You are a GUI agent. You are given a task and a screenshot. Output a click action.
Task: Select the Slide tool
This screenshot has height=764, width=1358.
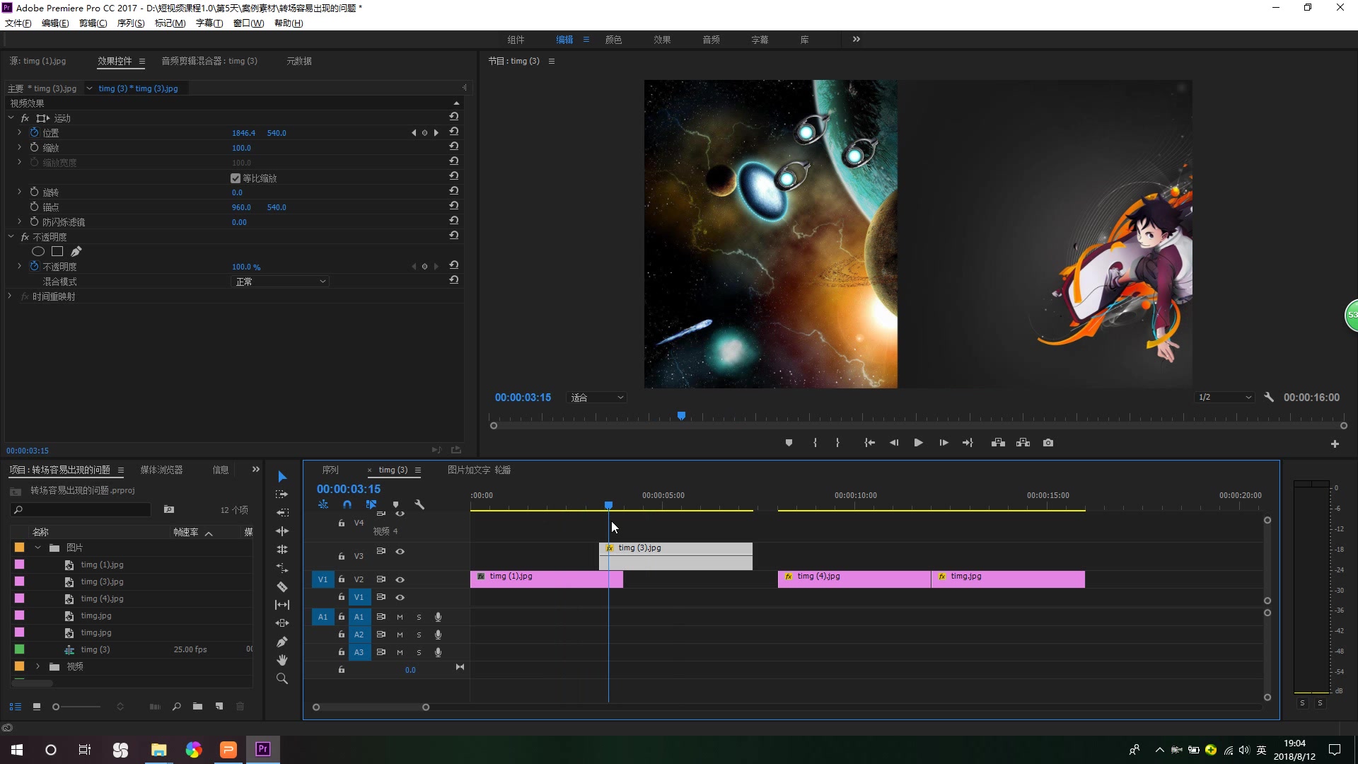click(282, 623)
